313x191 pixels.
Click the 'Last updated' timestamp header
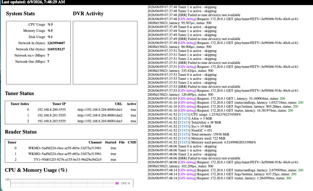click(33, 2)
